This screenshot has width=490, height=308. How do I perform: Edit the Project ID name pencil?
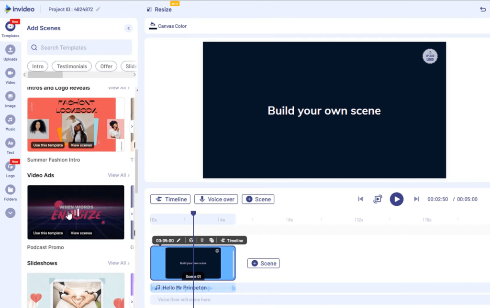(98, 9)
